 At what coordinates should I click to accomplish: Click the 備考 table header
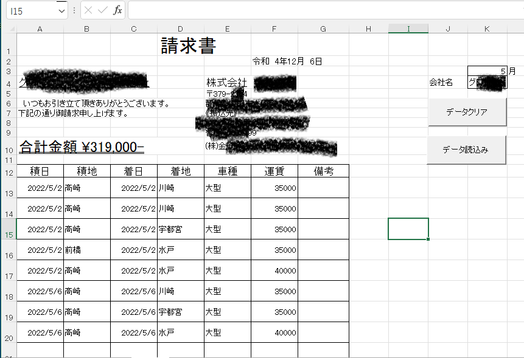click(x=324, y=171)
